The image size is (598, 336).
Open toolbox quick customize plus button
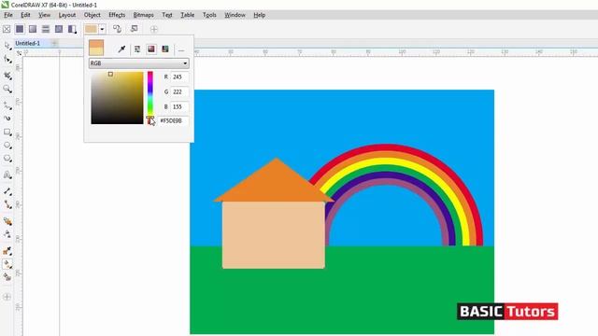pyautogui.click(x=7, y=297)
